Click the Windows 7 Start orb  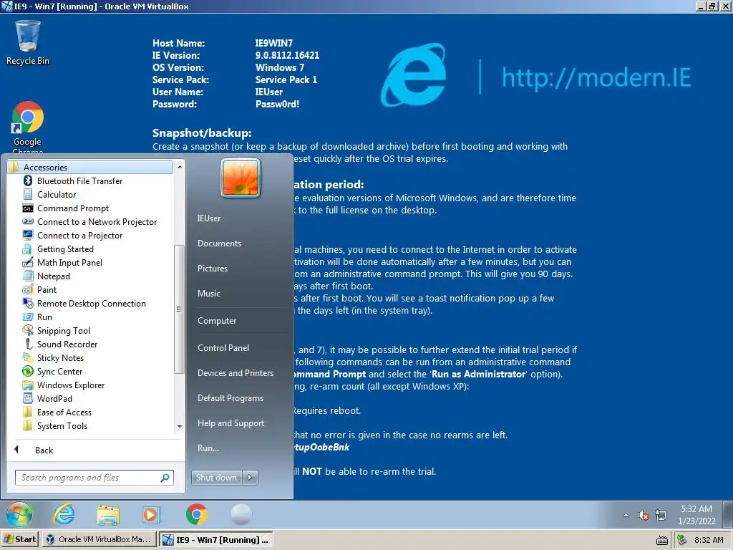click(19, 514)
